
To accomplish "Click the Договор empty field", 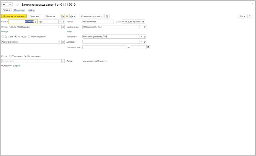I will coord(111,42).
